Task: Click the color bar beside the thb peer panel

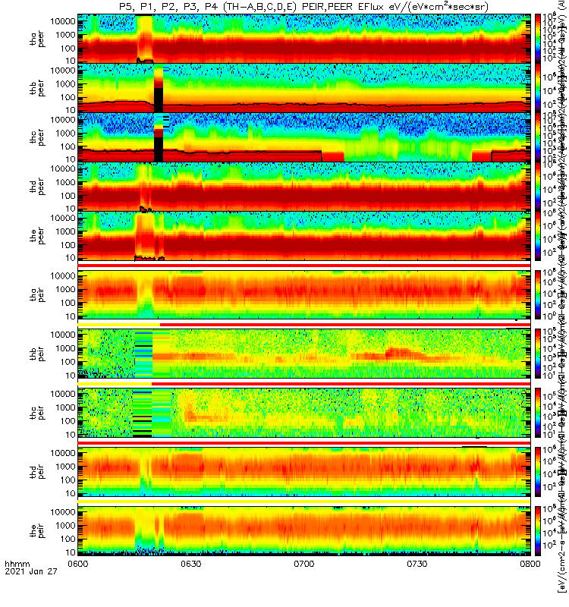Action: coord(538,88)
